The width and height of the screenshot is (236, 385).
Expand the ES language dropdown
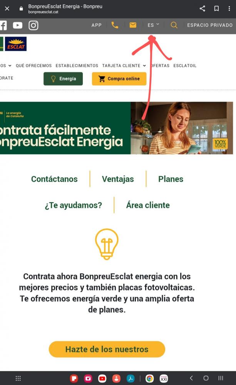click(153, 25)
